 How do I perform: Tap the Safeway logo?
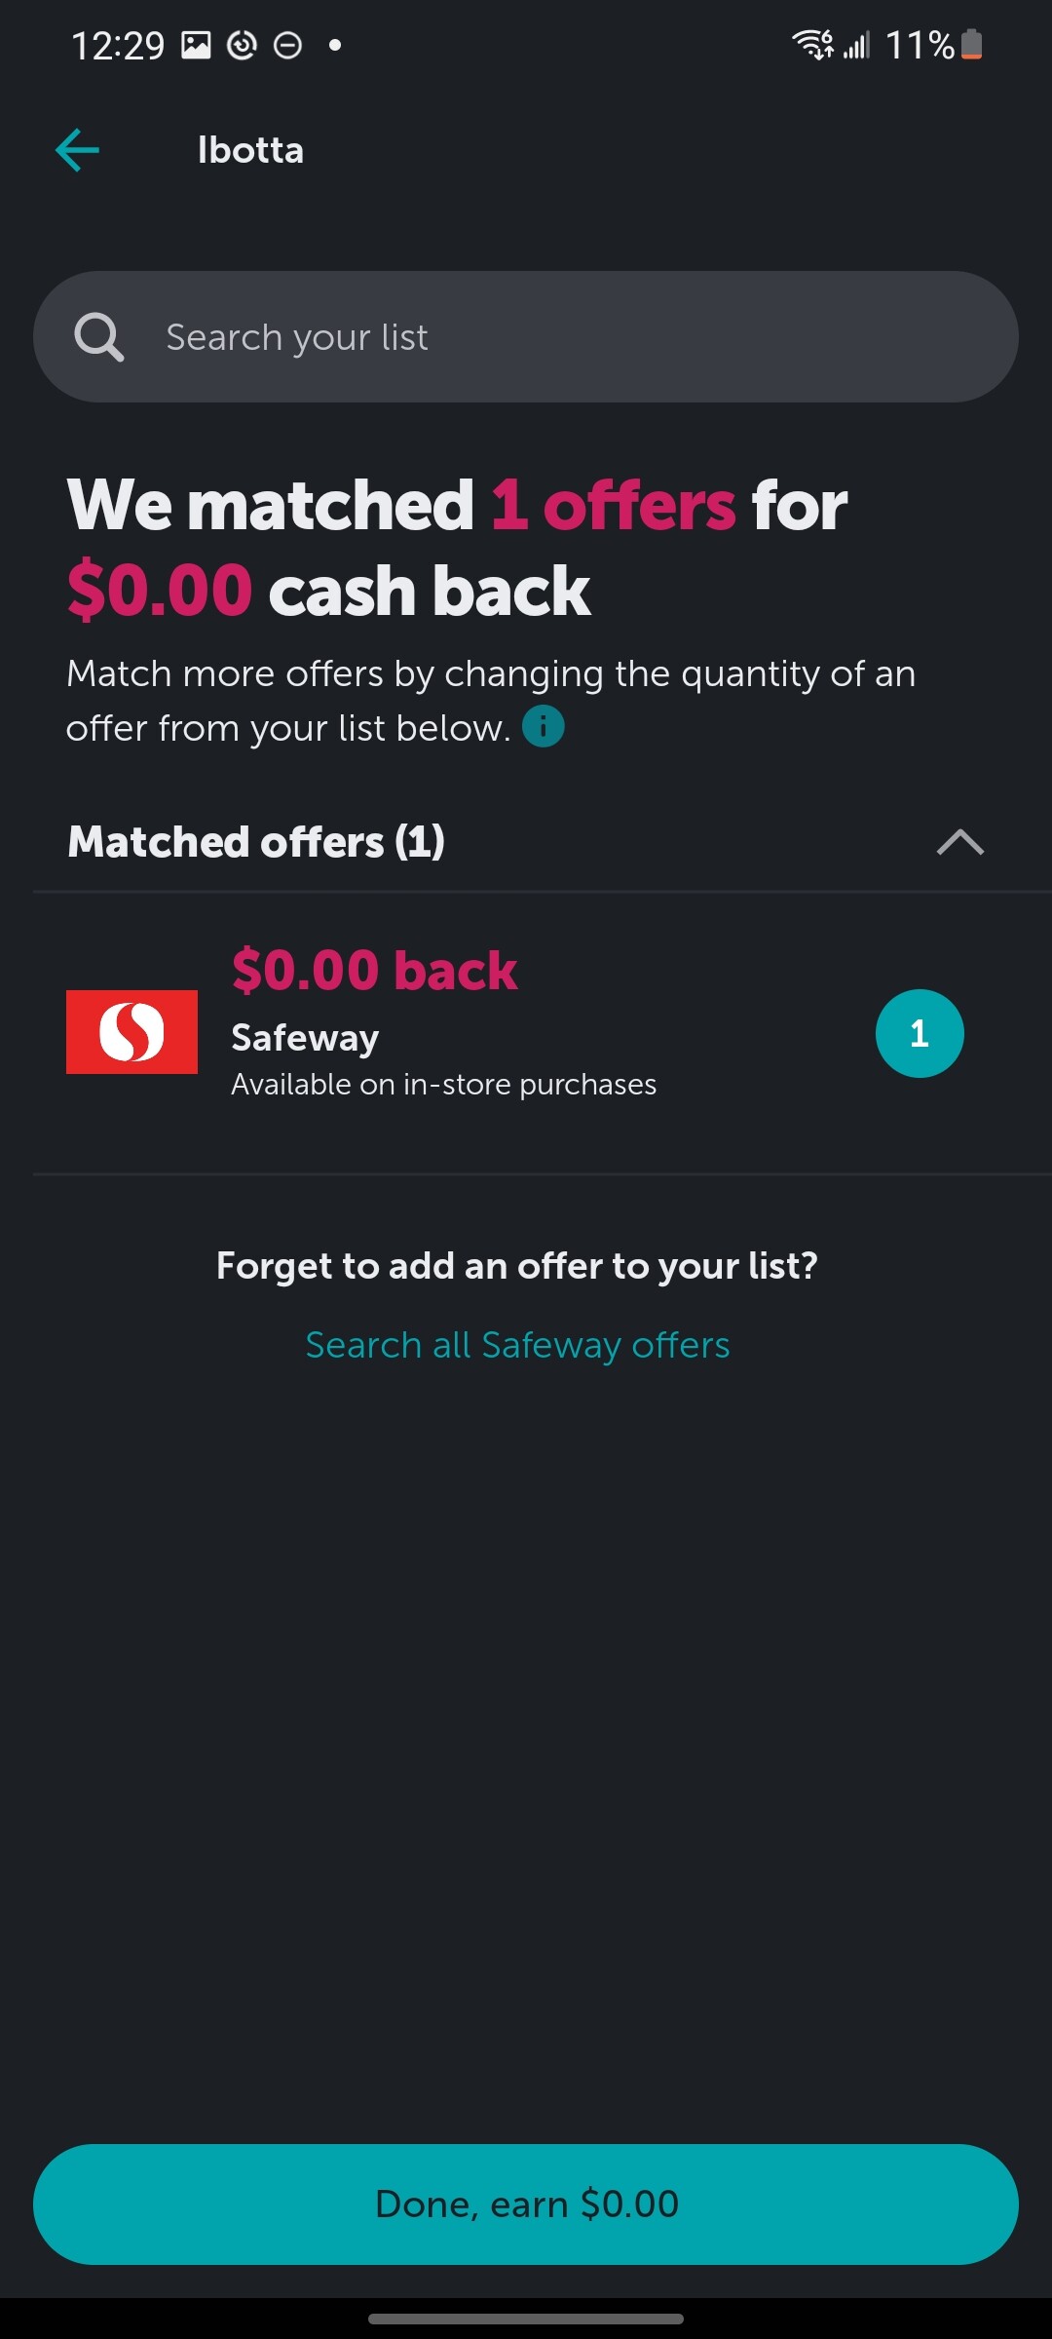[131, 1032]
